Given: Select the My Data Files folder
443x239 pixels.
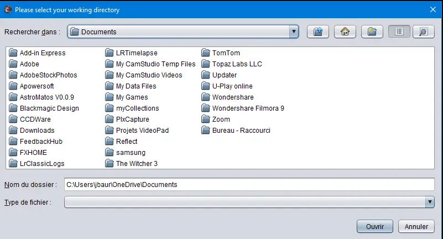Looking at the screenshot, I should [131, 86].
